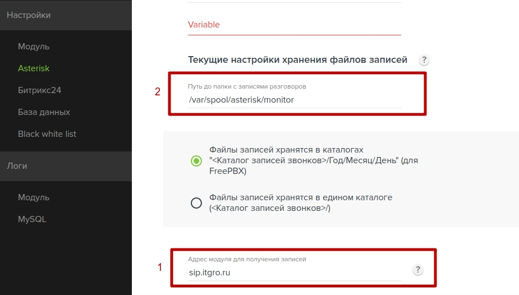
Task: Click the Адрес модуля field label
Action: coord(247,259)
